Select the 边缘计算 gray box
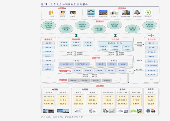The image size is (170, 121). (96, 80)
